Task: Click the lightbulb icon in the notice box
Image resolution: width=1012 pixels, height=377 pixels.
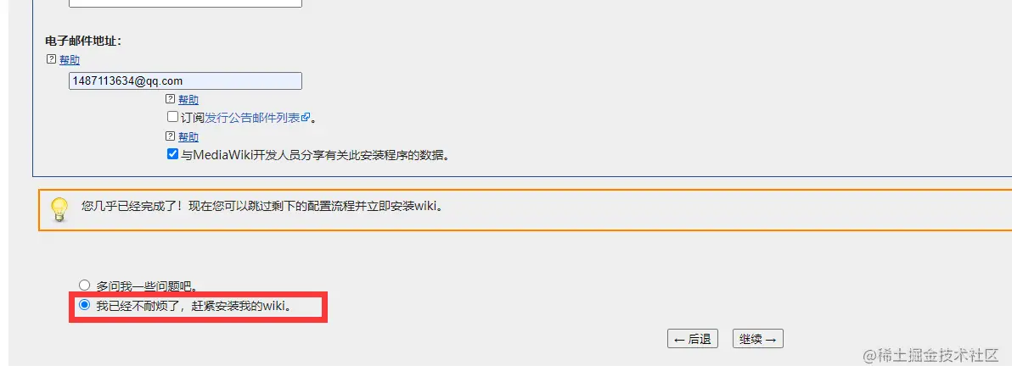Action: (60, 209)
